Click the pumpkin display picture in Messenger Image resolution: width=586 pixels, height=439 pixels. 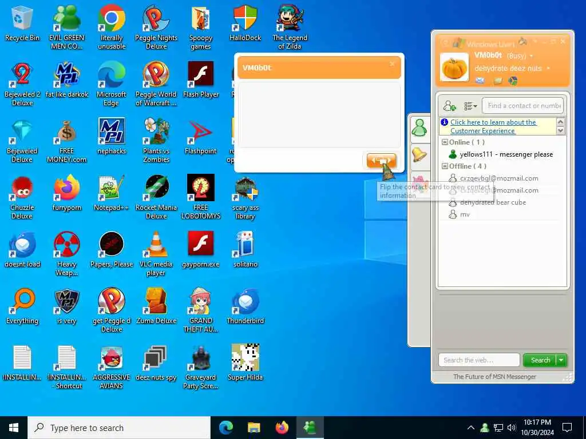click(x=454, y=67)
